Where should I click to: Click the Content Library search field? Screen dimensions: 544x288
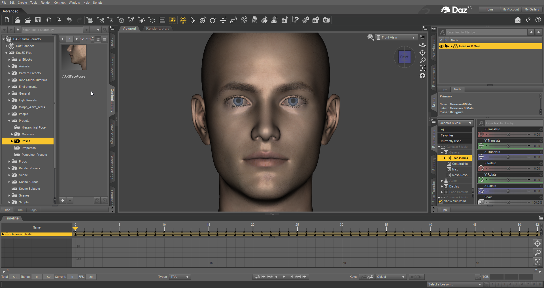[x=52, y=30]
